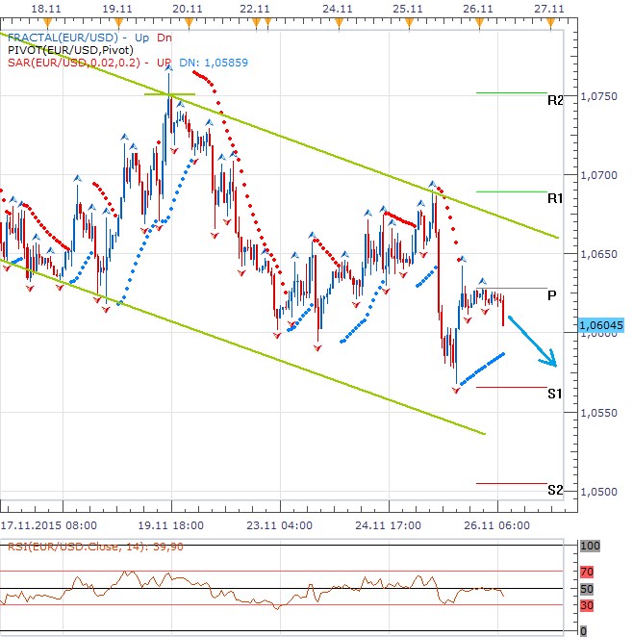Select the P pivot level label
This screenshot has width=633, height=637.
551,295
